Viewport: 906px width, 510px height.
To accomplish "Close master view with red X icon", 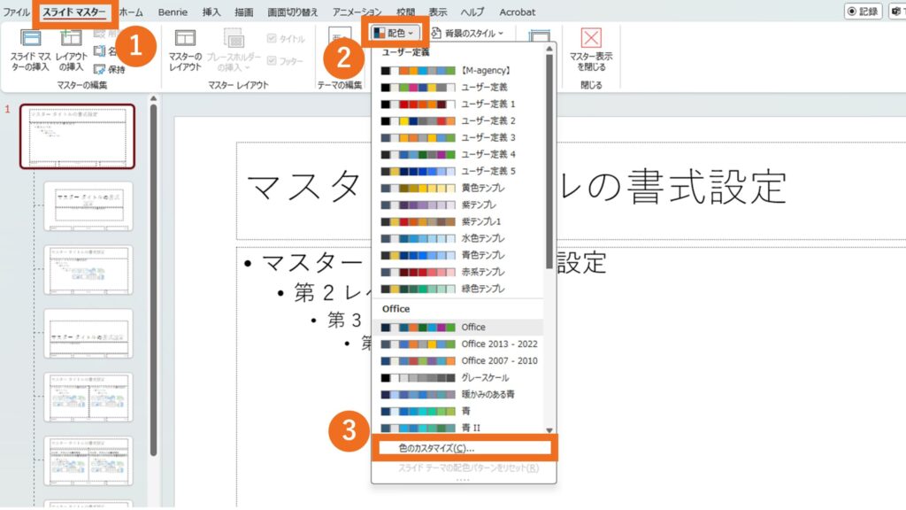I will (x=590, y=38).
